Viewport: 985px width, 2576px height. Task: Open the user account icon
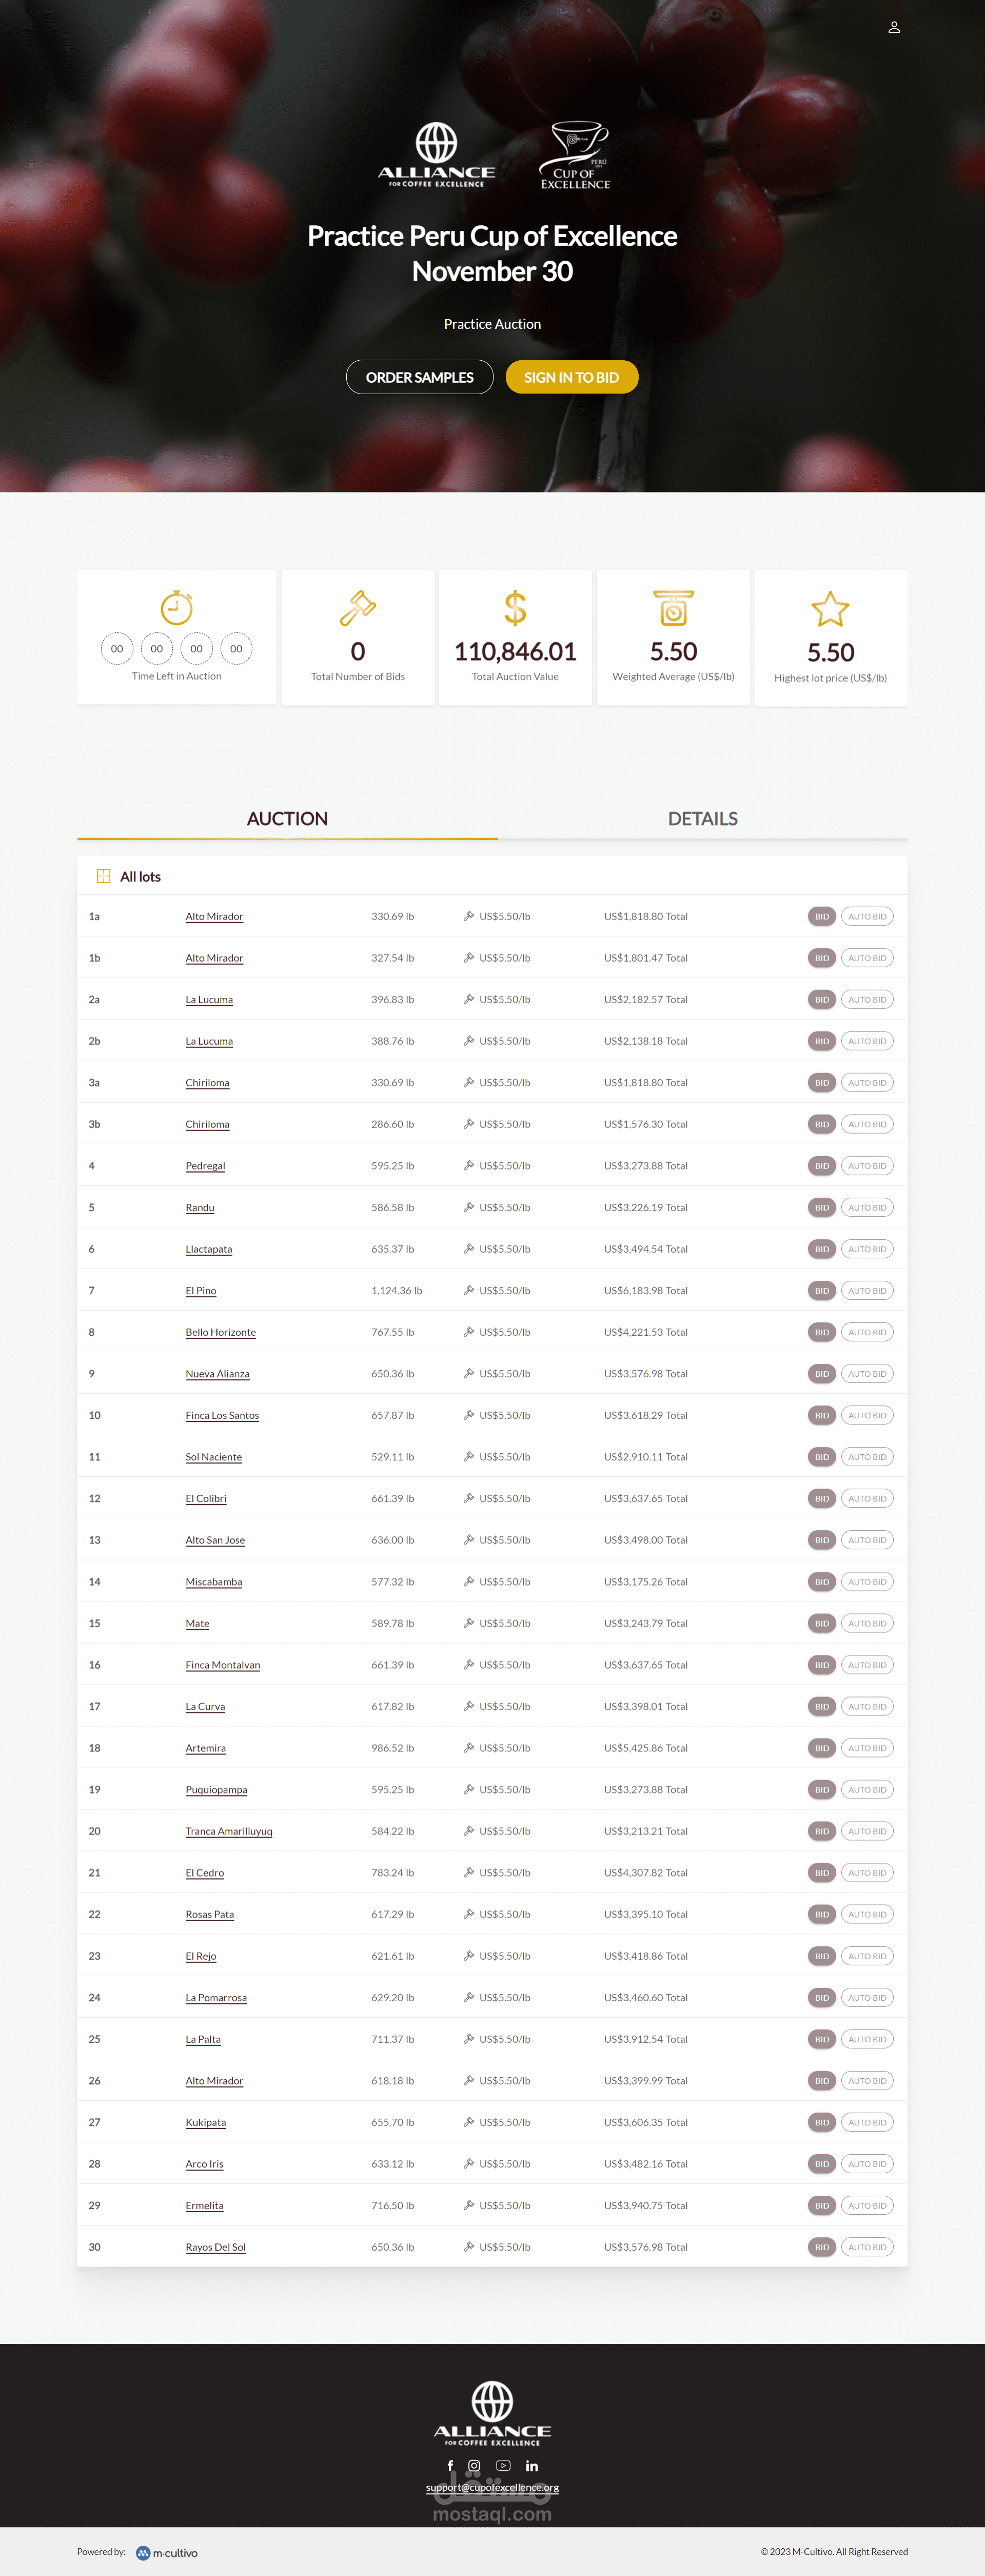pos(894,27)
